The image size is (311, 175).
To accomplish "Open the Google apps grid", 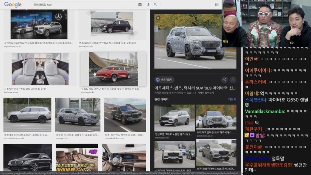I will point(217,4).
